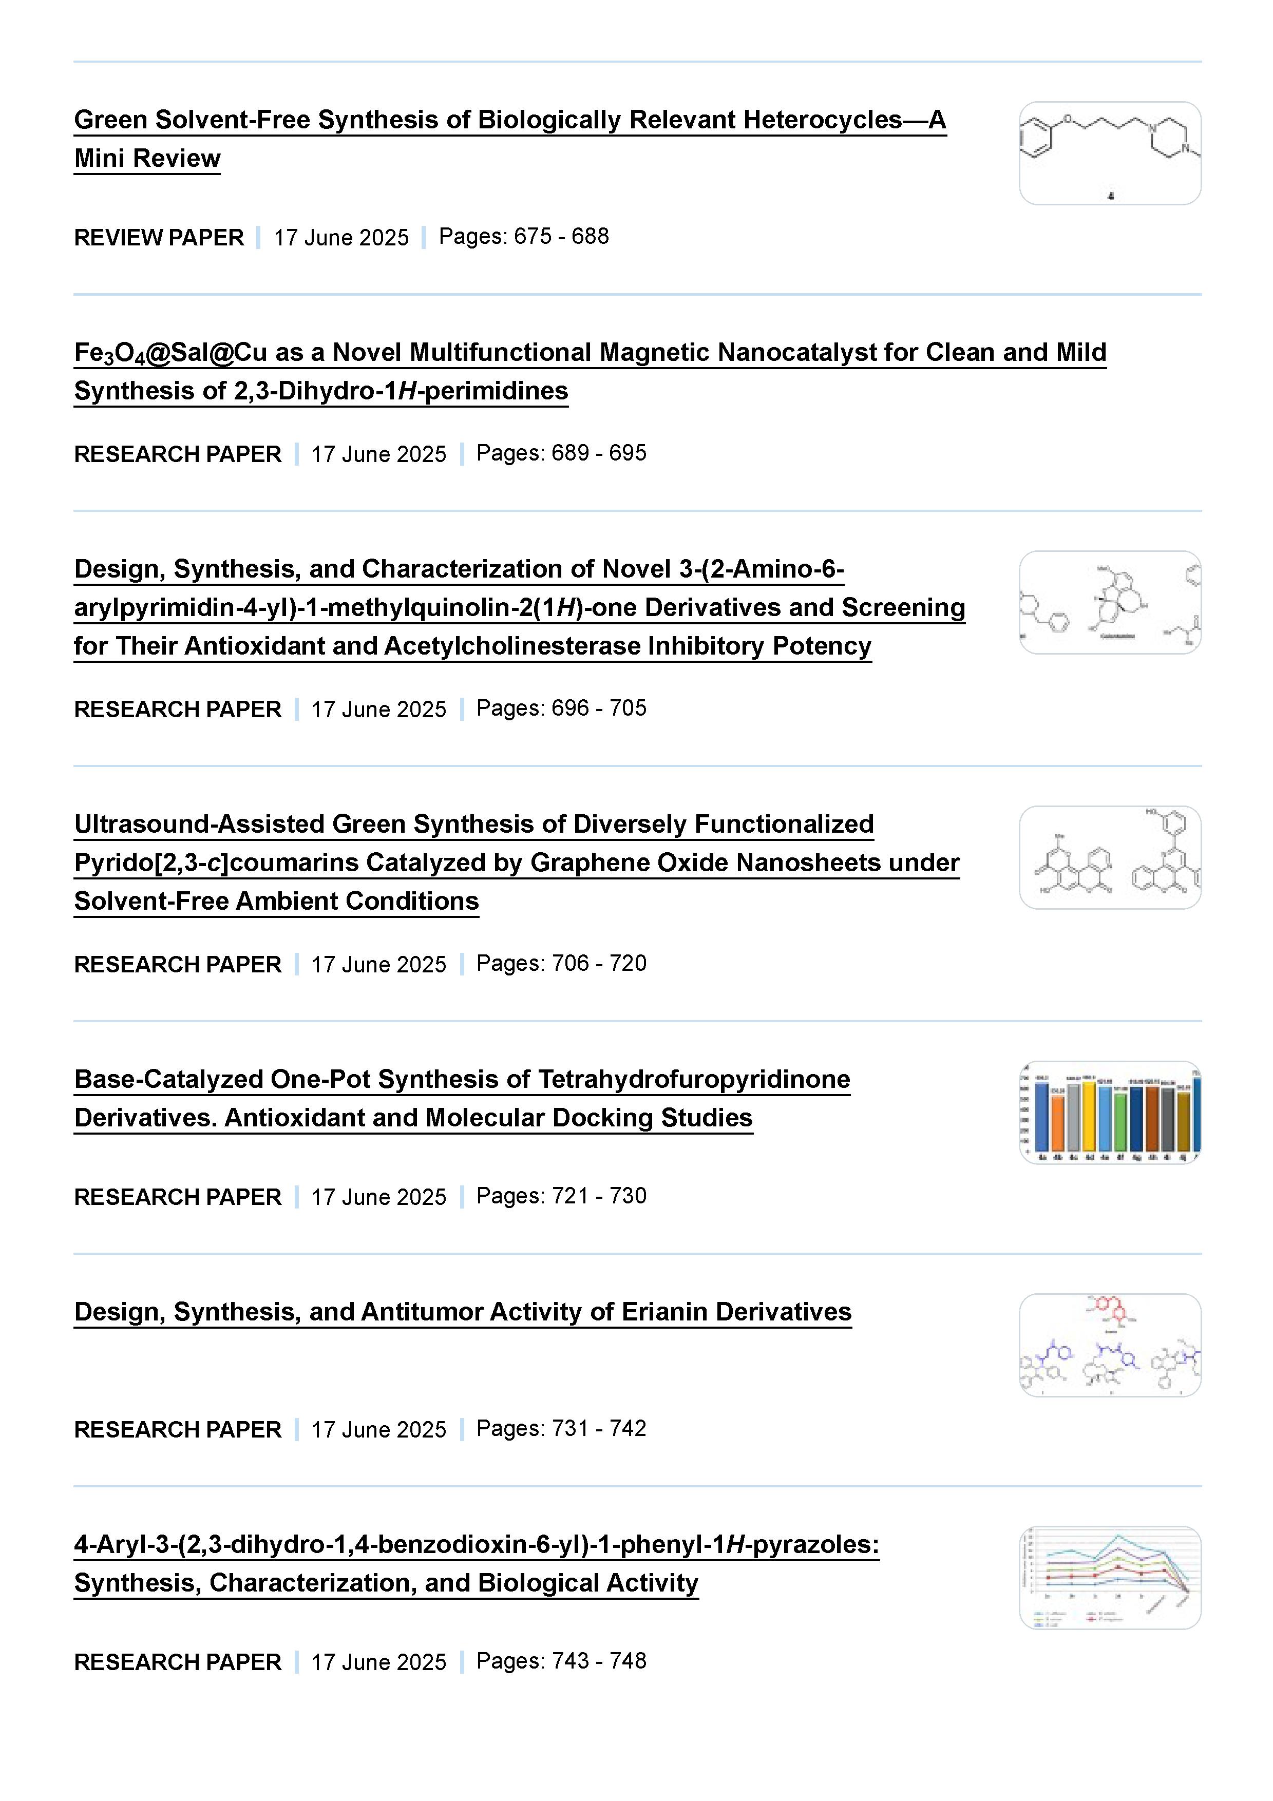Click the Erianin derivatives structure thumbnail

point(1109,1345)
